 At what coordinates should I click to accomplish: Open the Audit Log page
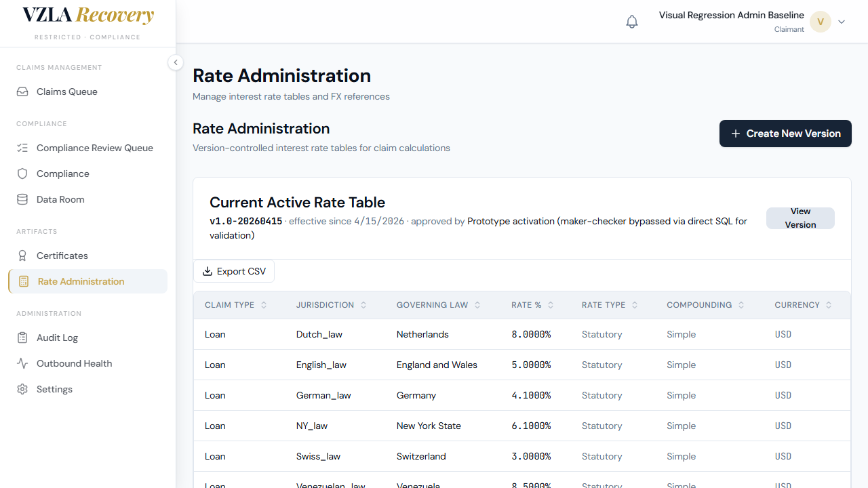coord(87,338)
